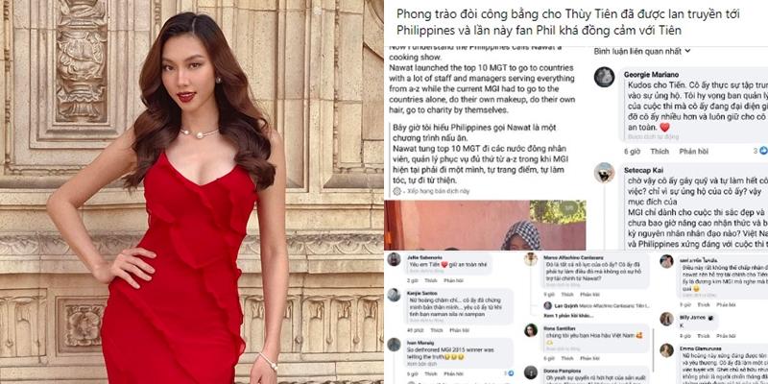The width and height of the screenshot is (768, 384).
Task: Open Setecap Kai's avatar
Action: tap(605, 173)
